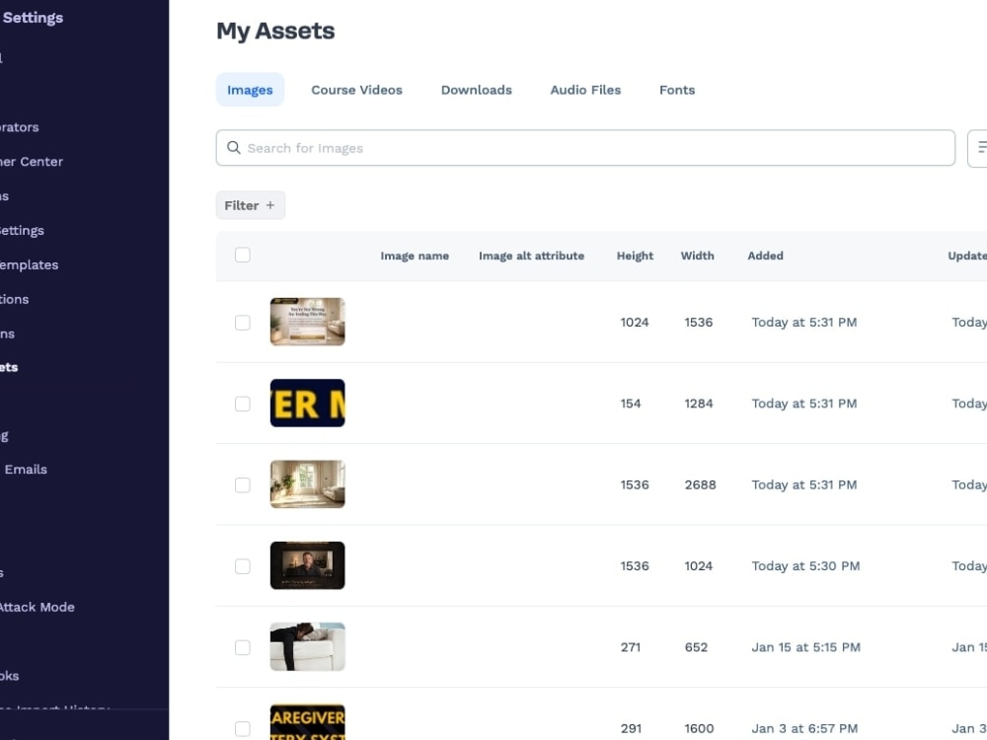The height and width of the screenshot is (740, 987).
Task: Select checkbox for 1024 x 1536 image row
Action: 243,323
